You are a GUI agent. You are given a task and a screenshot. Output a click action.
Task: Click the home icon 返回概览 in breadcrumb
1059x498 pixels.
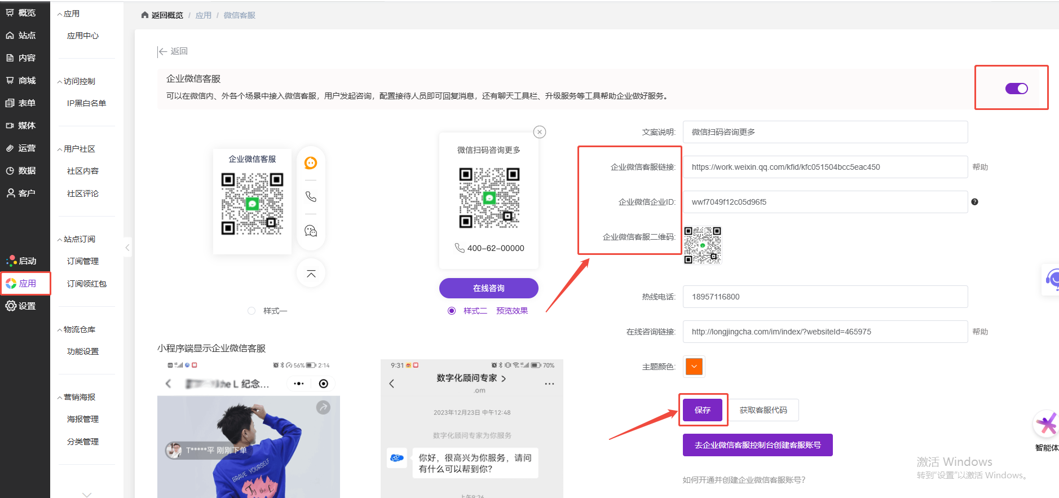(x=145, y=15)
